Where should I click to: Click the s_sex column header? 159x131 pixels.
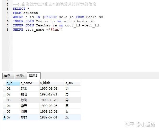pos(73,83)
